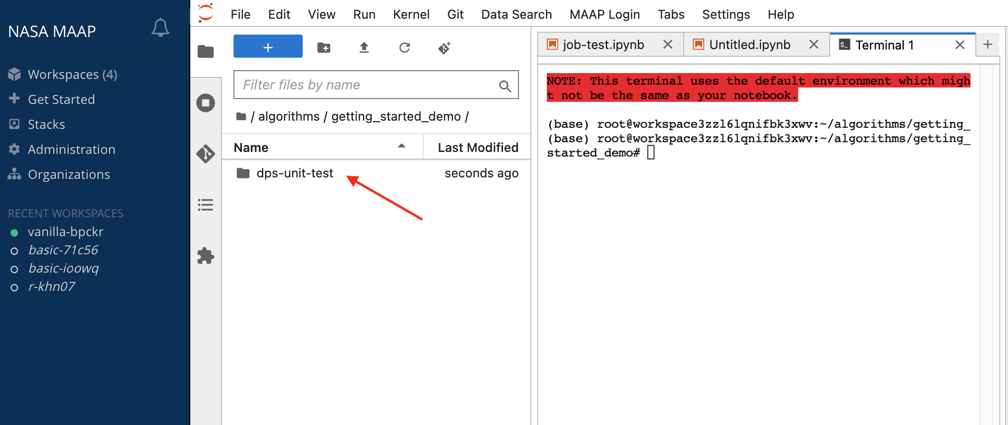Open the file browser sidebar tab

[x=206, y=51]
